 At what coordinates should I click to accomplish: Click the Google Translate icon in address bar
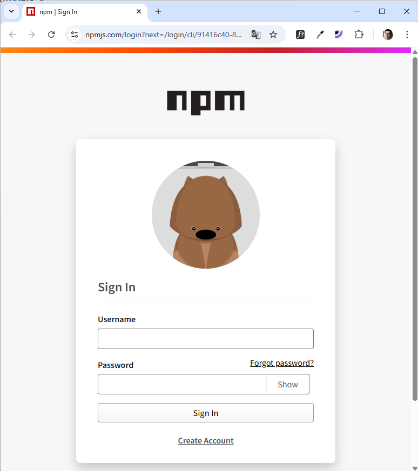[x=256, y=35]
